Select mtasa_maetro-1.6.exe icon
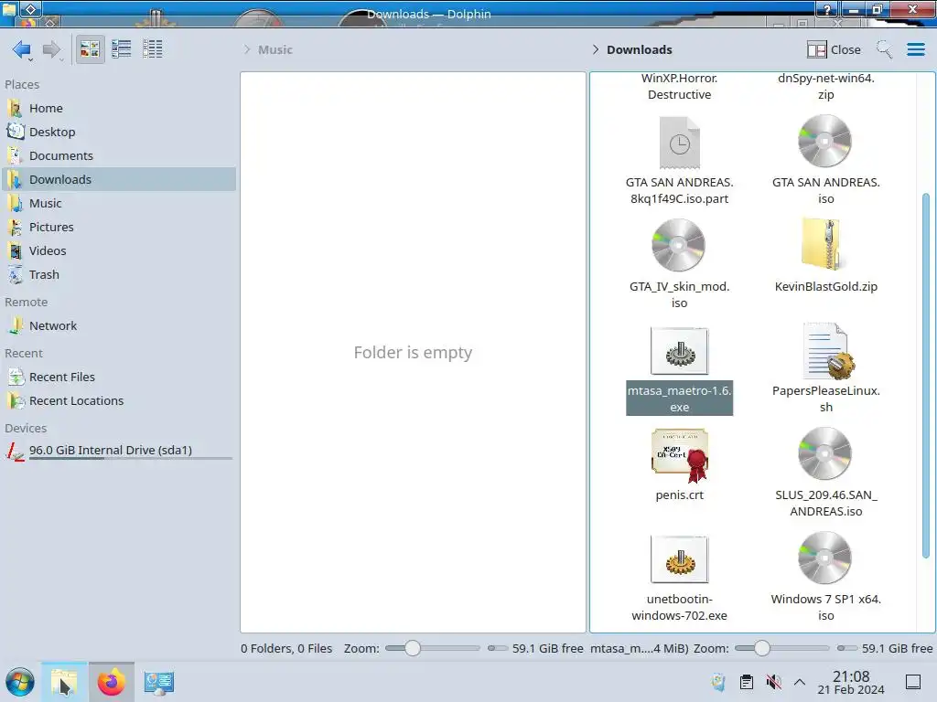 (x=680, y=351)
